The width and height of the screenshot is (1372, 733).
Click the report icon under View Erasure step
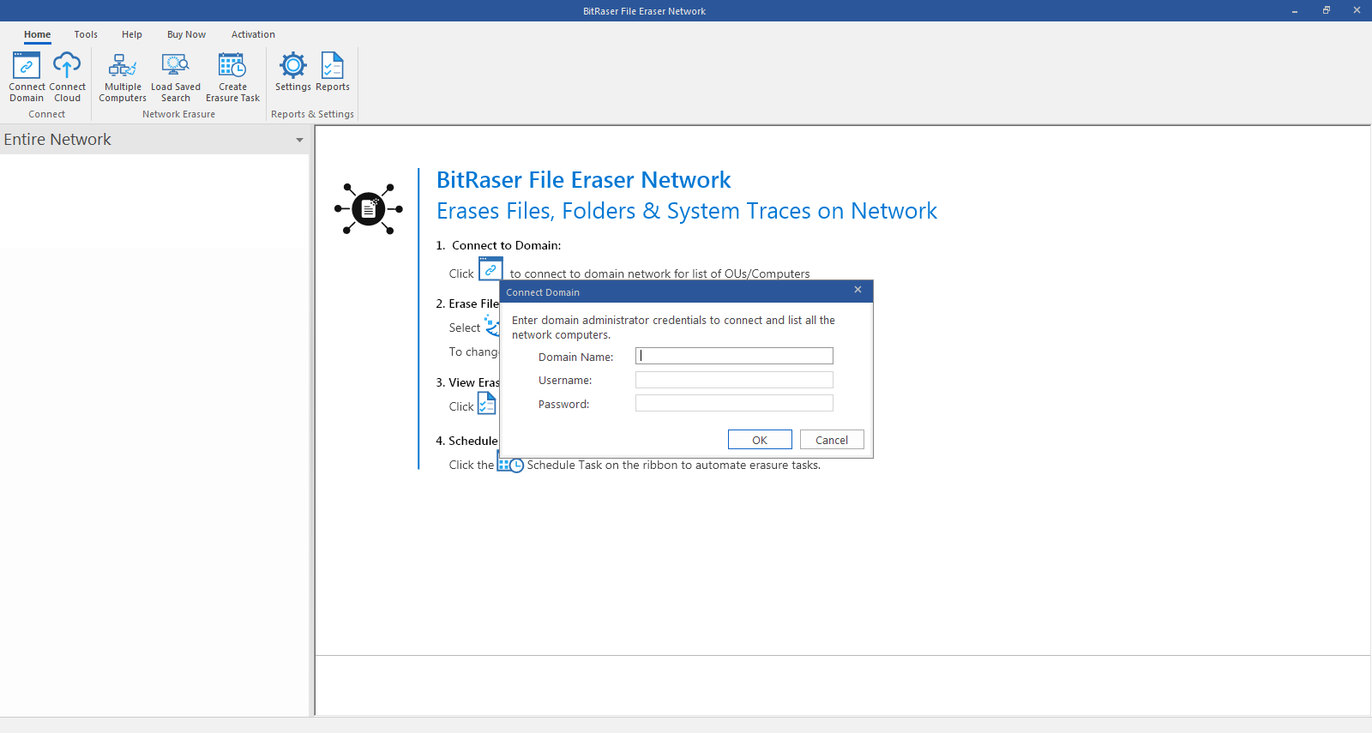[487, 403]
